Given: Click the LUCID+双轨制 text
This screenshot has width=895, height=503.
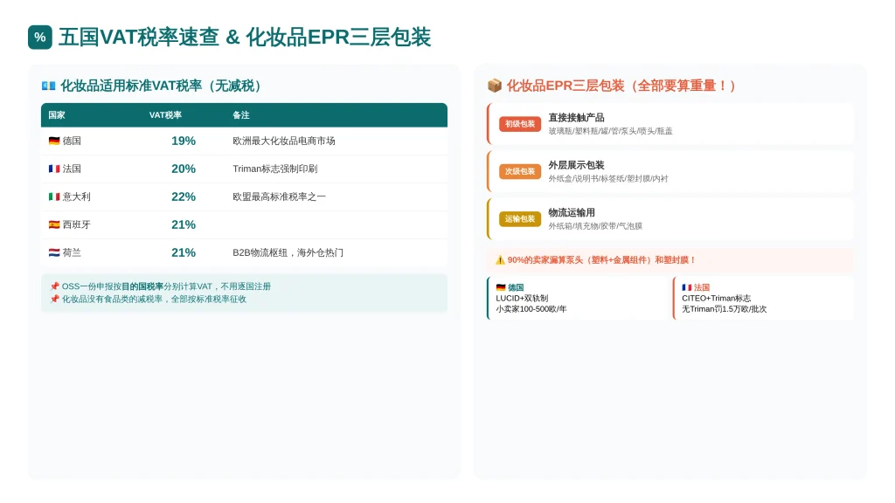Looking at the screenshot, I should pos(522,299).
